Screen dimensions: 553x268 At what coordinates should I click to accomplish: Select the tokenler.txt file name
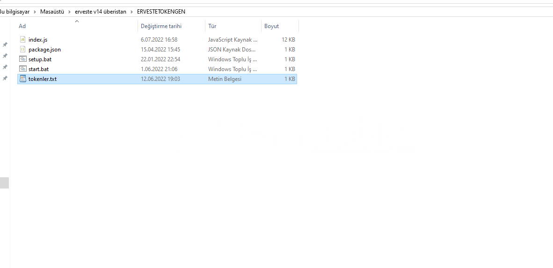[42, 79]
